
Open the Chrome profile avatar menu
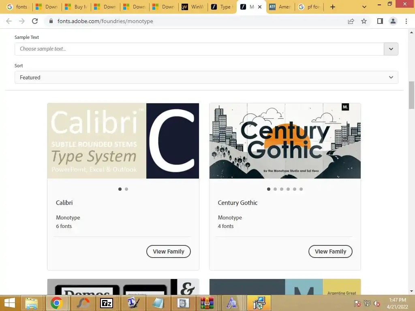click(x=393, y=21)
